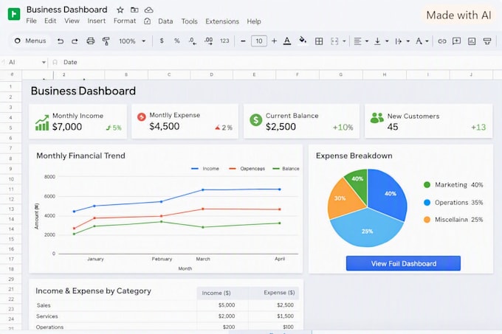The image size is (502, 334).
Task: Click the Monthly Income bar chart icon
Action: click(42, 122)
